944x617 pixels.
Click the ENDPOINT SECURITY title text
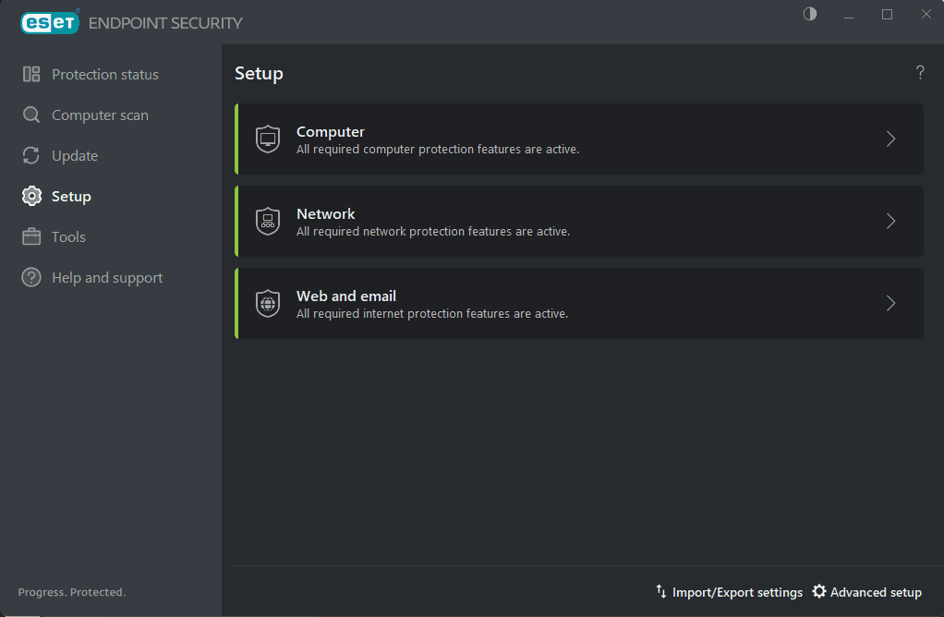pyautogui.click(x=165, y=23)
